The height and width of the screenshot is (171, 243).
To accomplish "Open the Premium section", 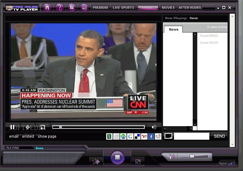I will tap(100, 8).
